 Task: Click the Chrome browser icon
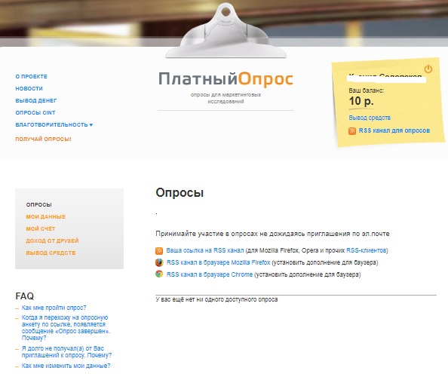(159, 274)
